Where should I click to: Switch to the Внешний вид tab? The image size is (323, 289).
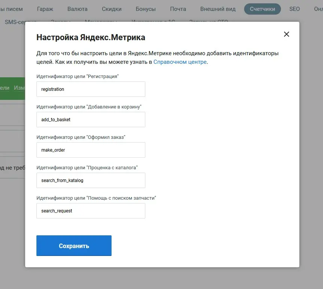pyautogui.click(x=218, y=9)
